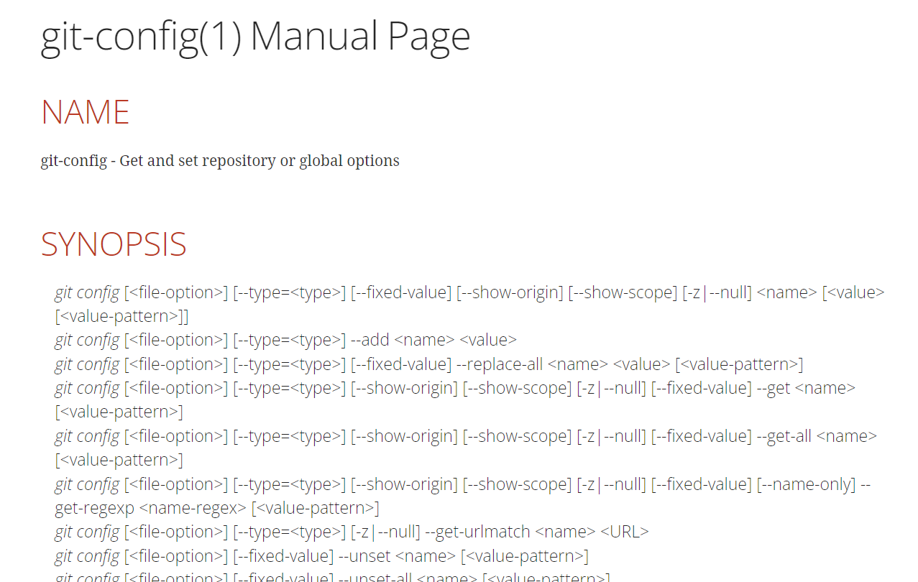Click the NAME section heading
Screen dimensions: 918x582
(85, 112)
